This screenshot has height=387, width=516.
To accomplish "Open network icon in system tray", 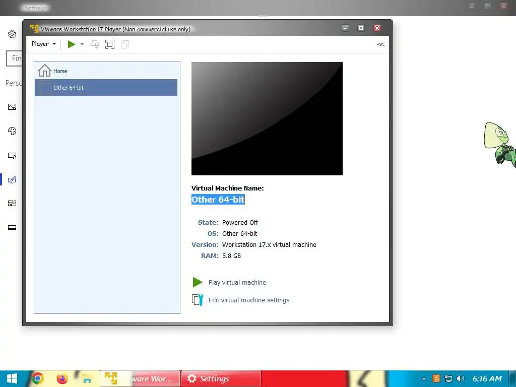I will tap(448, 379).
